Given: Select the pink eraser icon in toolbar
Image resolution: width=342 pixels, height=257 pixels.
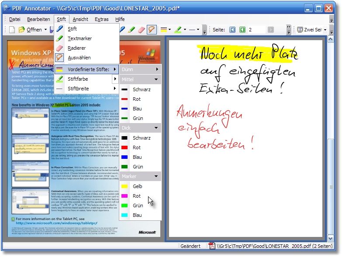Looking at the screenshot, I should (x=142, y=30).
